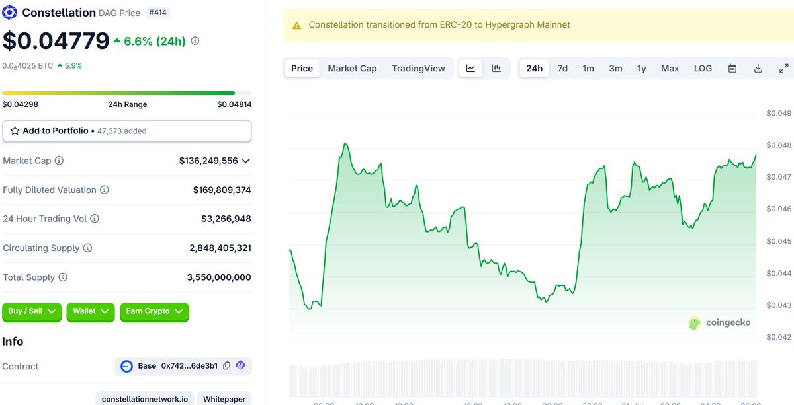The image size is (794, 405).
Task: Click the purple wallet icon by contract
Action: pos(240,366)
